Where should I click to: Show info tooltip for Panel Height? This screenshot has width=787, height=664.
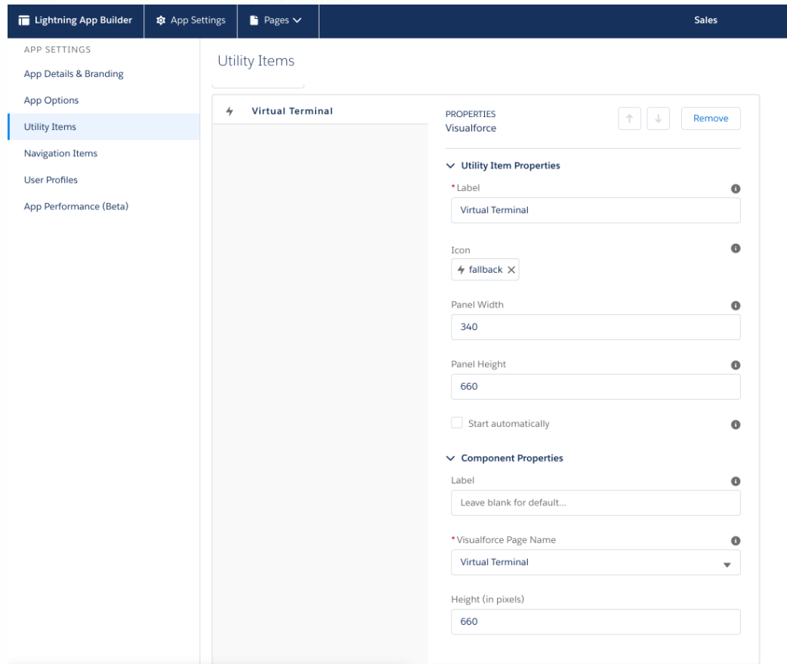(736, 366)
